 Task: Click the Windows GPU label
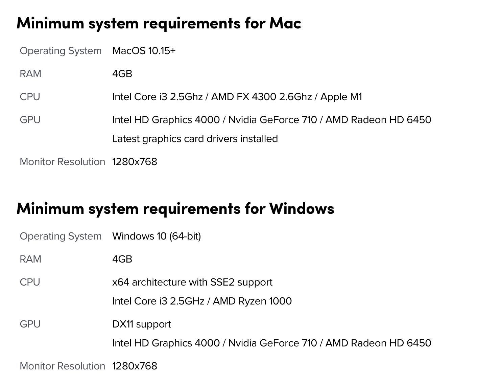pyautogui.click(x=30, y=324)
